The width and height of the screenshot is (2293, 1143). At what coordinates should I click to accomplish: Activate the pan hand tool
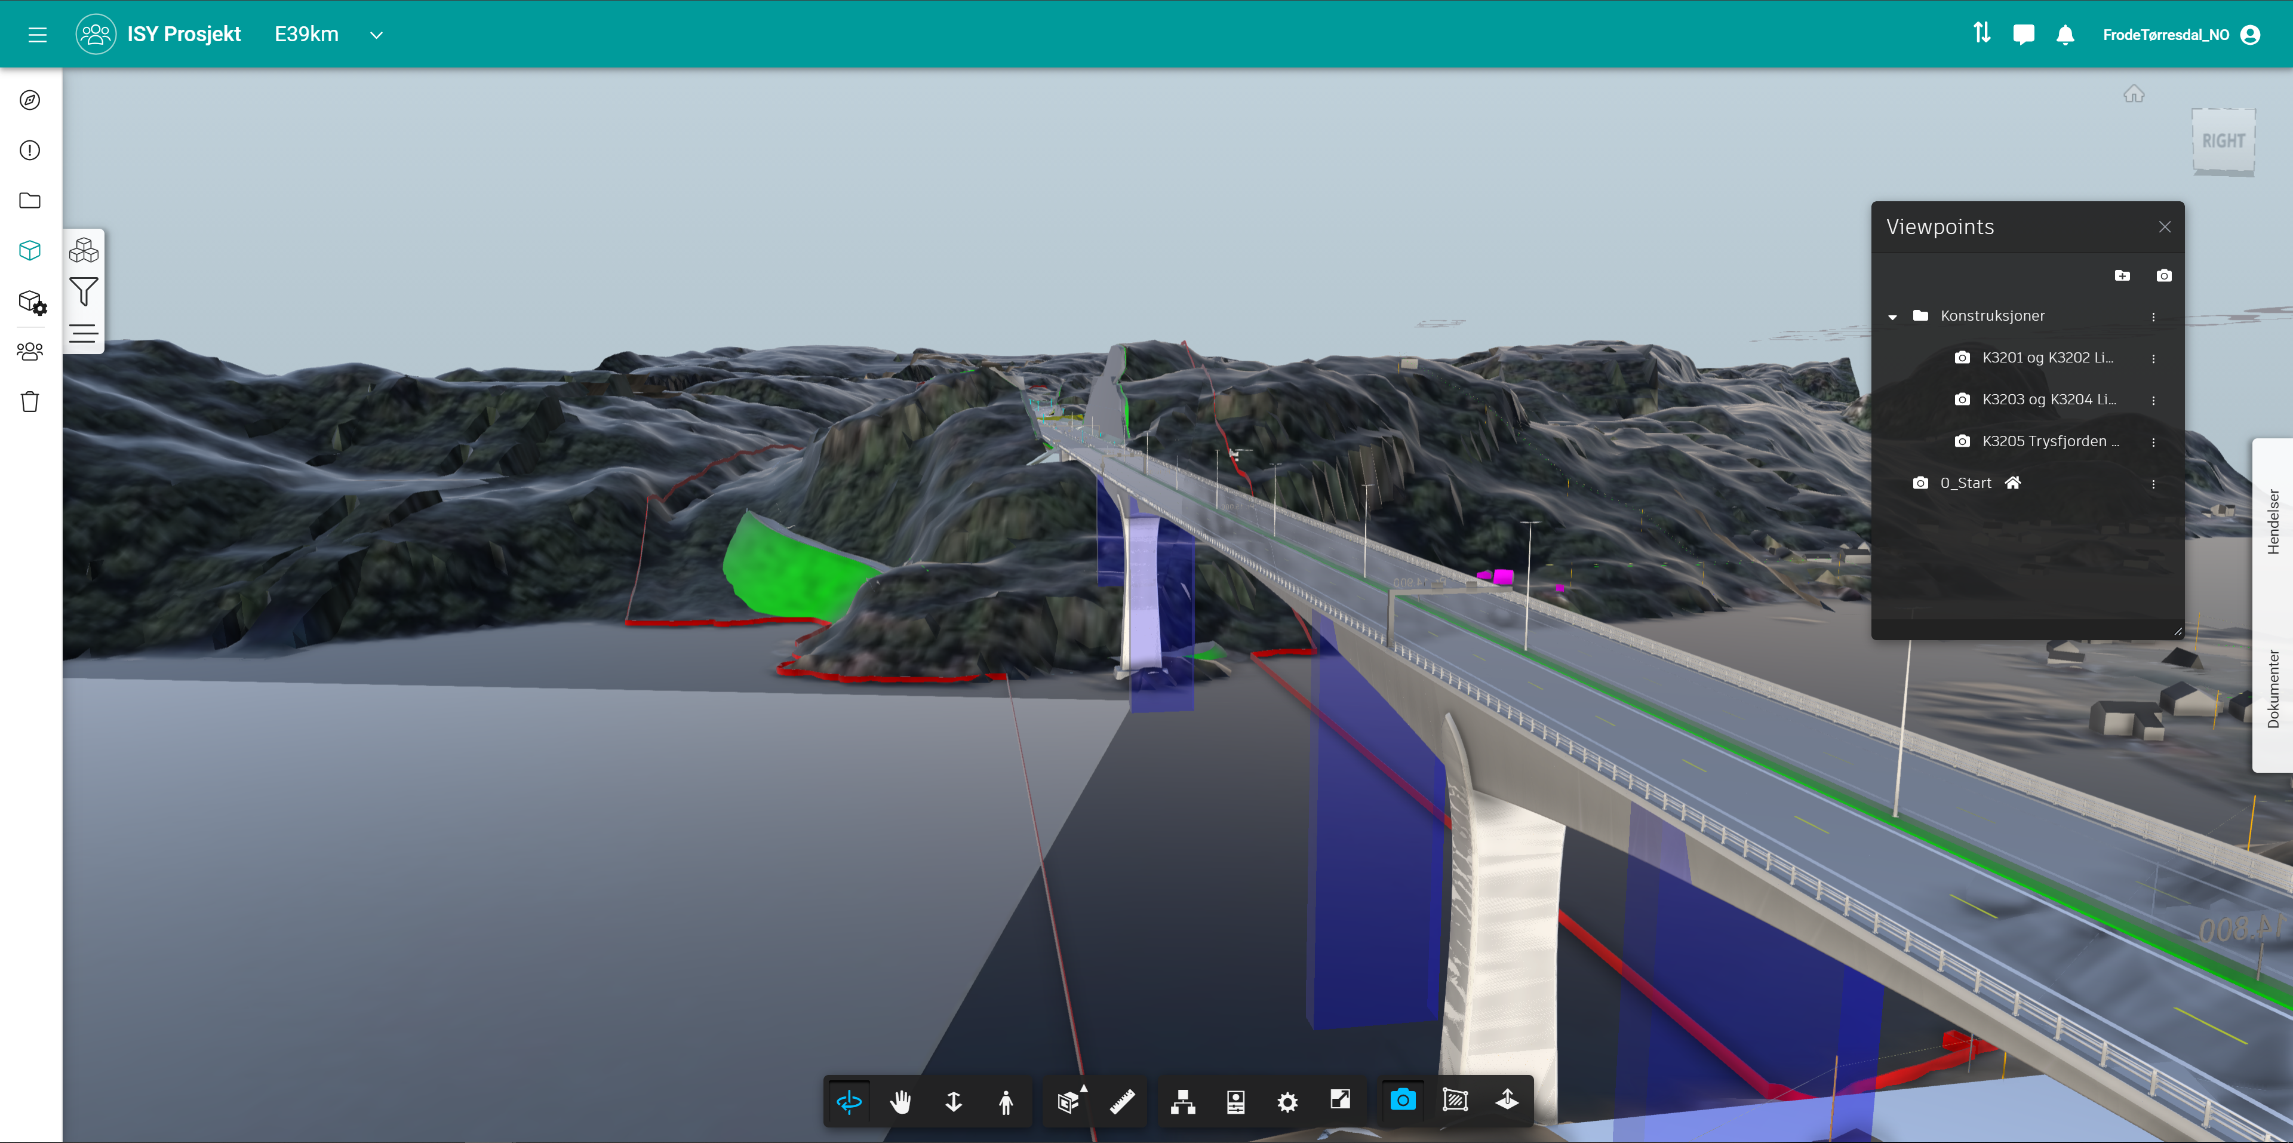(901, 1102)
